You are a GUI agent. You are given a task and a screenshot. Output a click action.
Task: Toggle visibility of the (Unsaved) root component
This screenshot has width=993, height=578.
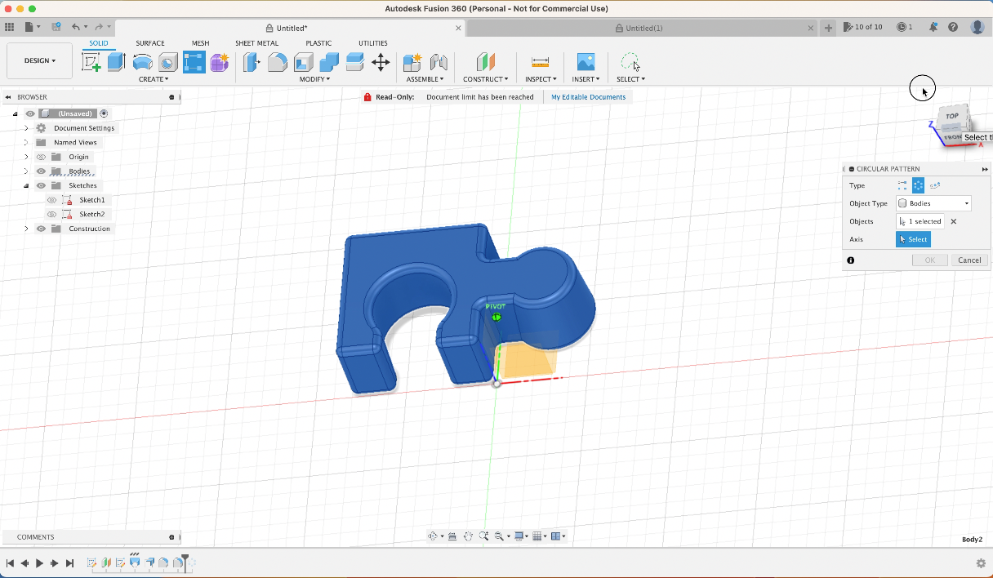click(30, 113)
